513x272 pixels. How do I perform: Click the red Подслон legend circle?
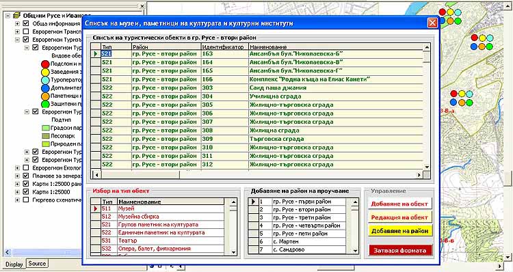[x=45, y=64]
